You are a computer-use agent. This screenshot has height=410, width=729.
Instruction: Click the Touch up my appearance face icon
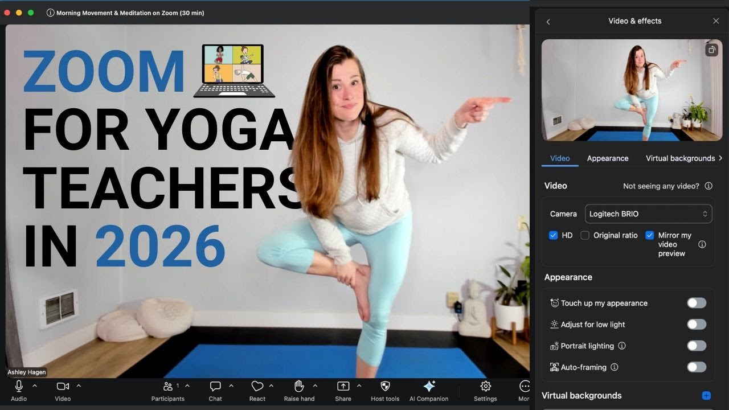(554, 303)
